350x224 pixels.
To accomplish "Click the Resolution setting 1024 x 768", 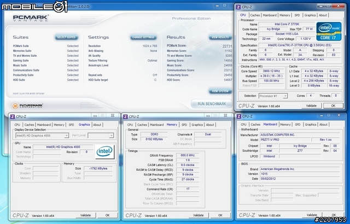I will tap(150, 46).
